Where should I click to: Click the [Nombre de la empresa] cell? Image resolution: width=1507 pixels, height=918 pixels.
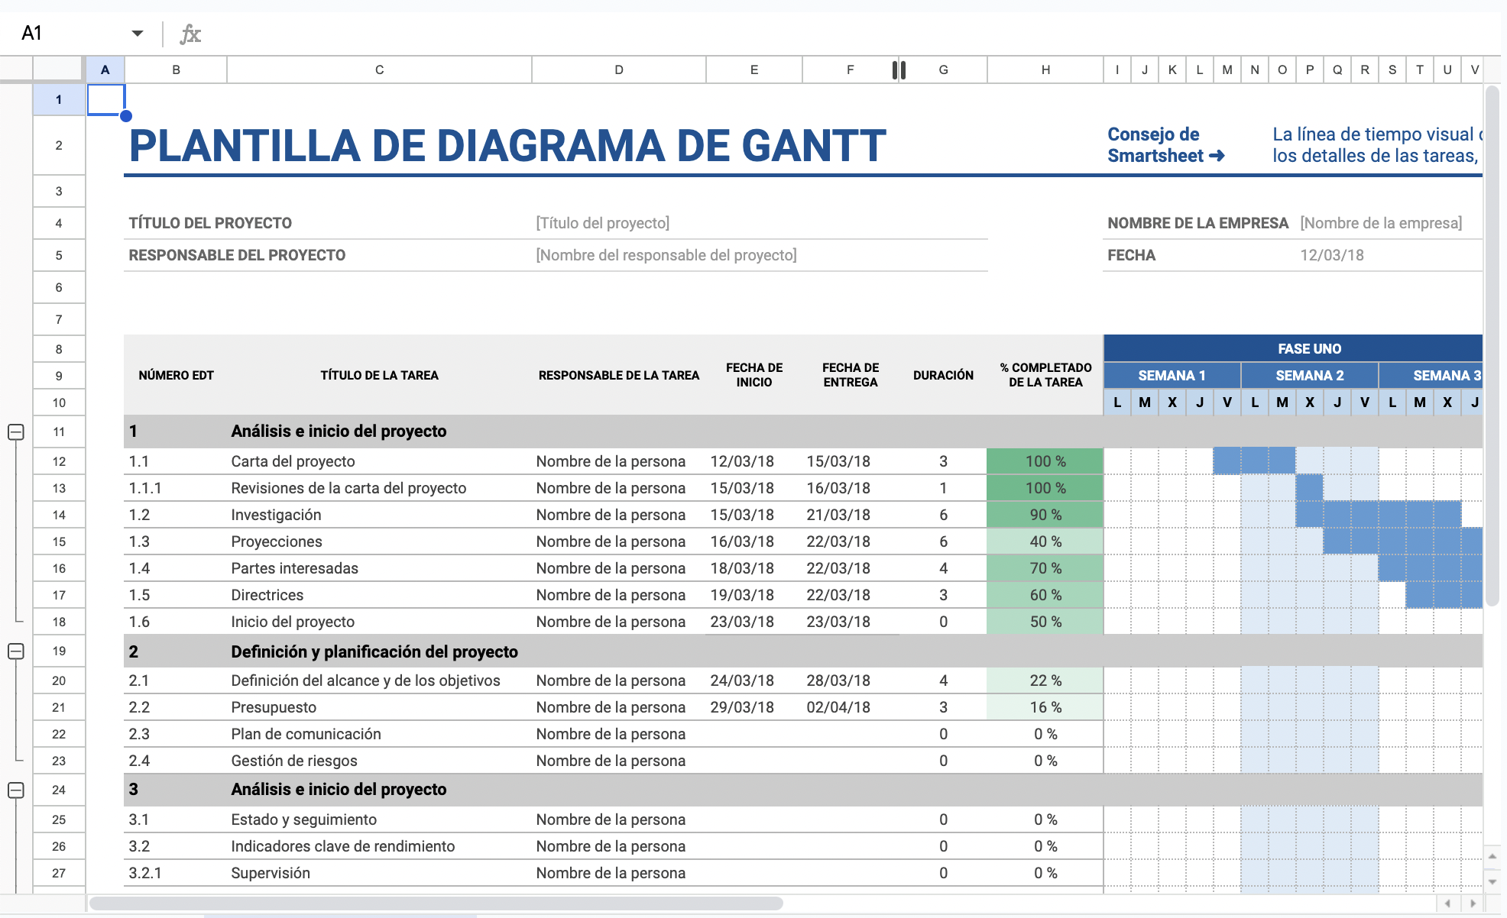1381,223
